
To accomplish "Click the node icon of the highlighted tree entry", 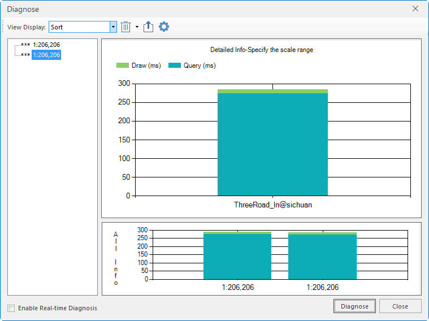I will coord(25,55).
